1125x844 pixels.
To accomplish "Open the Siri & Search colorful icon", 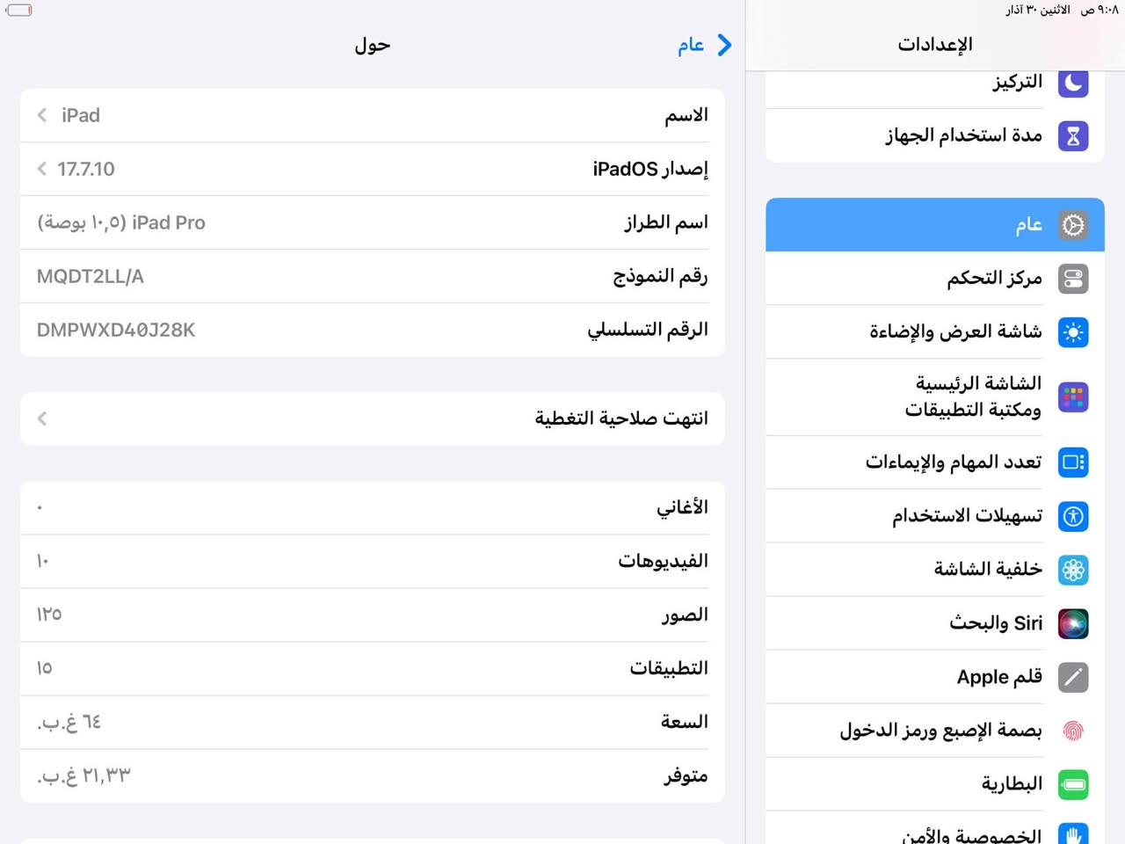I will [1073, 623].
